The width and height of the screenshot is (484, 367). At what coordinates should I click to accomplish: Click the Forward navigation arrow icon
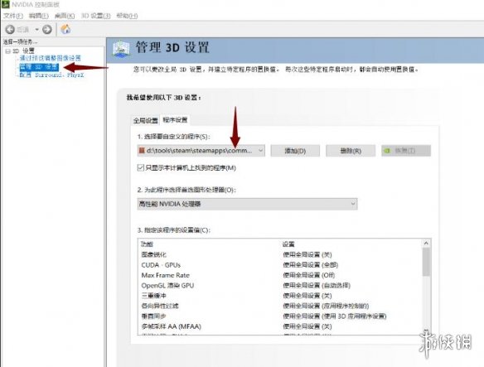point(47,29)
